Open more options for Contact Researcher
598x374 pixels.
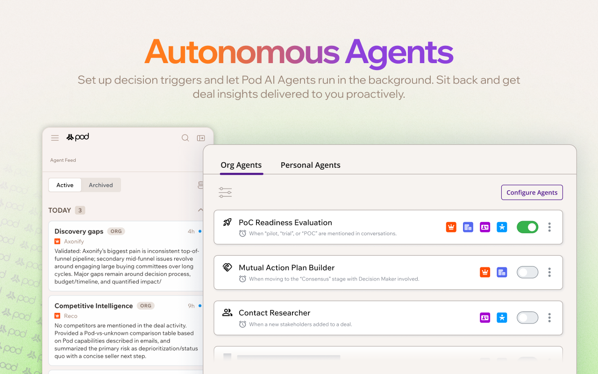tap(549, 317)
